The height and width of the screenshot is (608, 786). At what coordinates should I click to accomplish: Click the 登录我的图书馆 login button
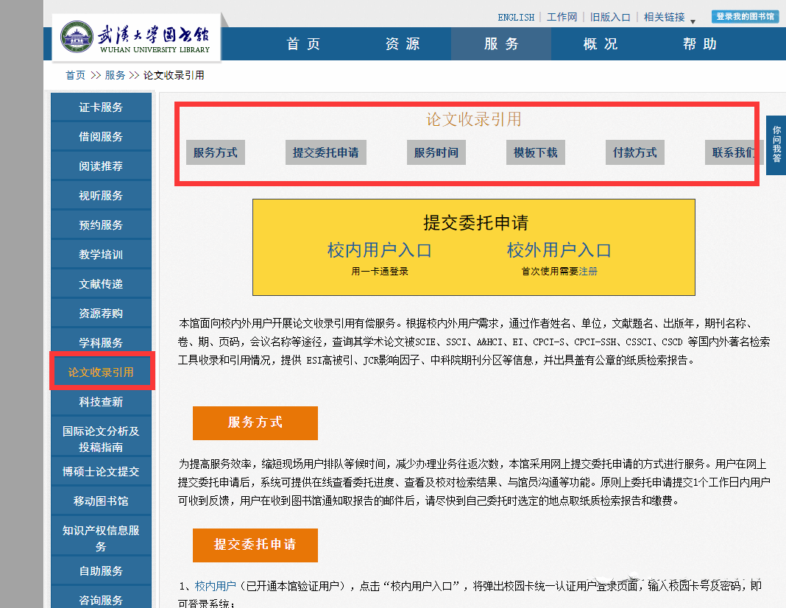[x=745, y=17]
